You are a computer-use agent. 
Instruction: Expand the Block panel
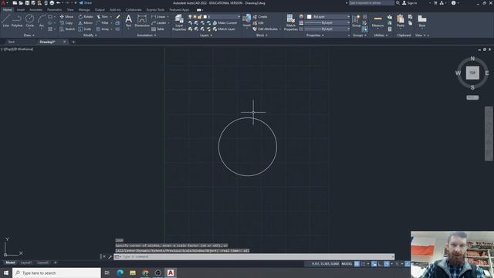262,36
